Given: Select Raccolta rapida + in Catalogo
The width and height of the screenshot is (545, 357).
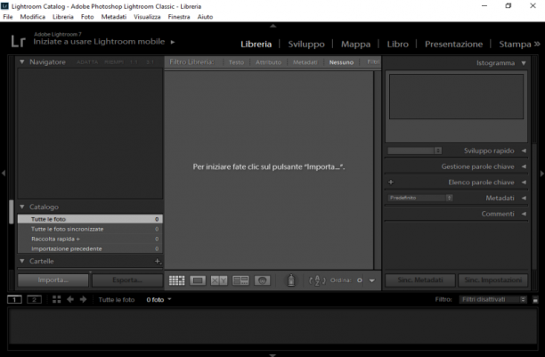Looking at the screenshot, I should coord(90,239).
